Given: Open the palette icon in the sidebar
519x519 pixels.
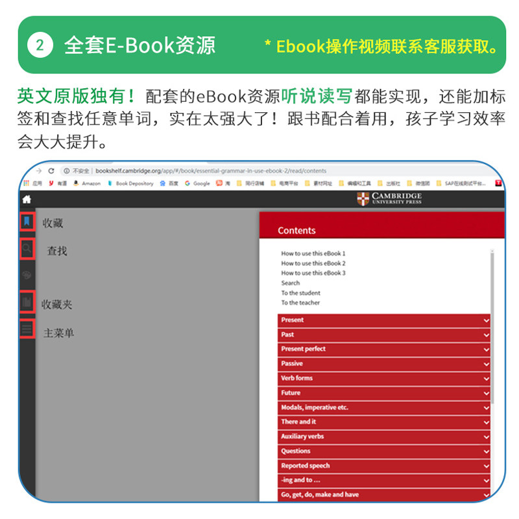Looking at the screenshot, I should pos(27,274).
